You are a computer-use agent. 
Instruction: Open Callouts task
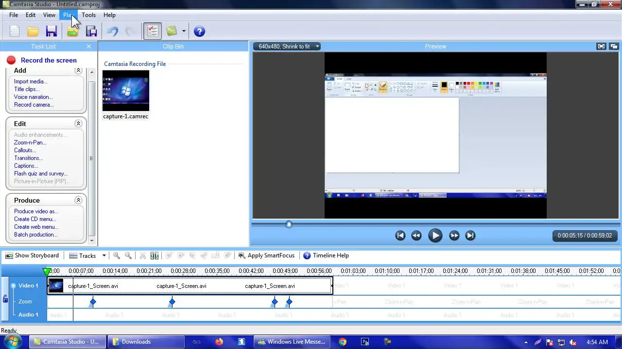[x=25, y=150]
